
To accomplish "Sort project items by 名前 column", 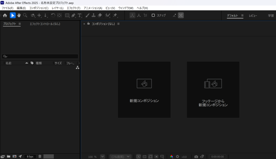I will click(8, 63).
